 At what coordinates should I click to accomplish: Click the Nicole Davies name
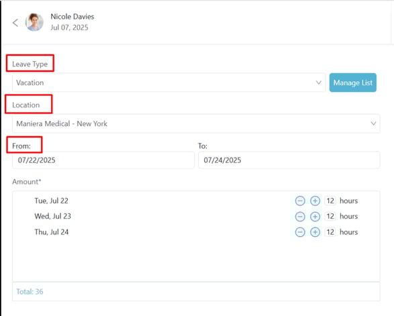tap(72, 17)
